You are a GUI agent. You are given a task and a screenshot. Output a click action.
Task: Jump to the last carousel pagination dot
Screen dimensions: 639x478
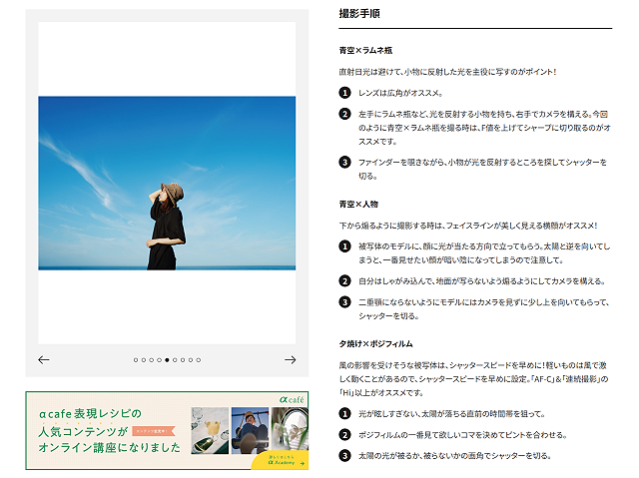198,359
